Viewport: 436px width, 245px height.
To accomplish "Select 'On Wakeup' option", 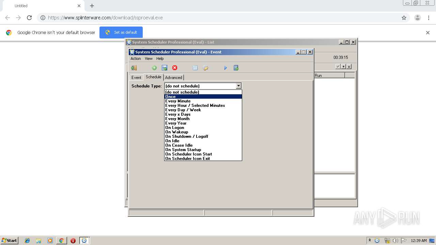I will click(x=203, y=132).
